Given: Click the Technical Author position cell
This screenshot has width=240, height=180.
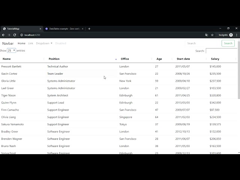Looking at the screenshot, I should click(57, 66).
